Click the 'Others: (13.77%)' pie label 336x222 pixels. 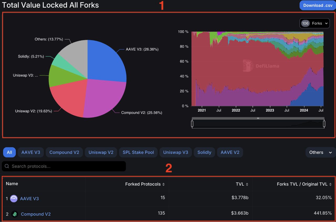coord(49,39)
